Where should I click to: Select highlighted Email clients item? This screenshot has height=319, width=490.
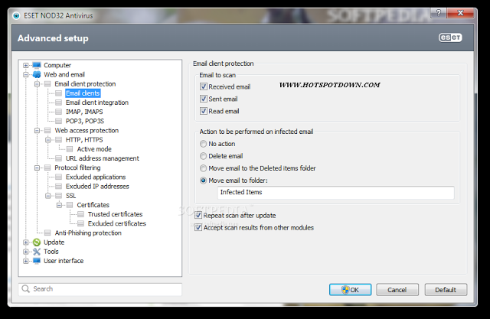click(x=83, y=93)
